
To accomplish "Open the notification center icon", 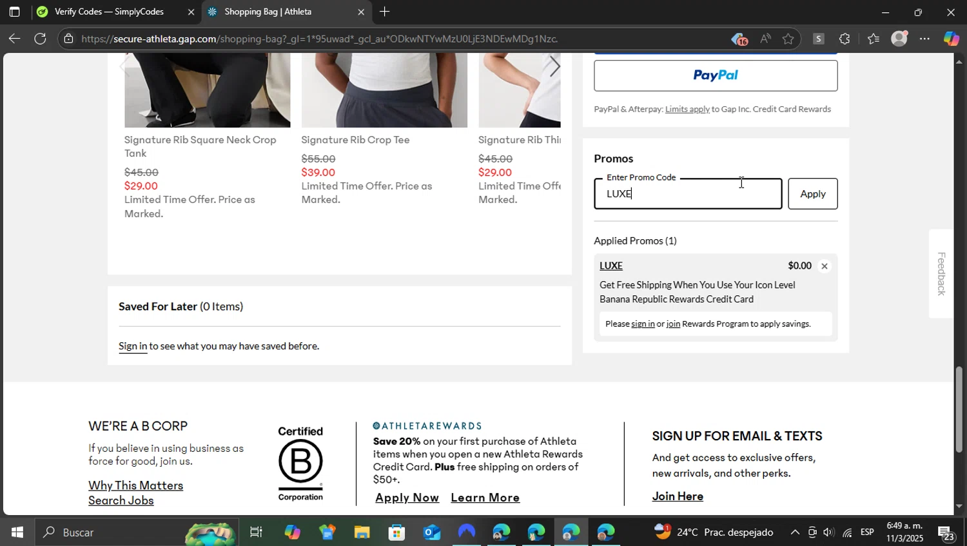I will (946, 533).
